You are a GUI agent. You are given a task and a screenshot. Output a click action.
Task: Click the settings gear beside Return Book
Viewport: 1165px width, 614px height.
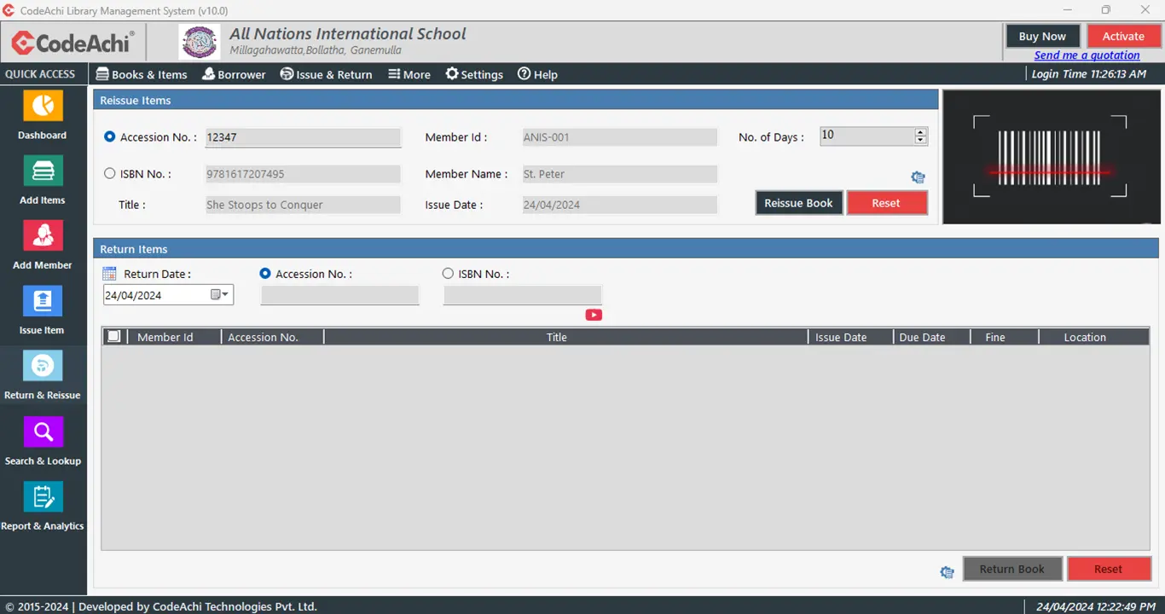pos(947,572)
